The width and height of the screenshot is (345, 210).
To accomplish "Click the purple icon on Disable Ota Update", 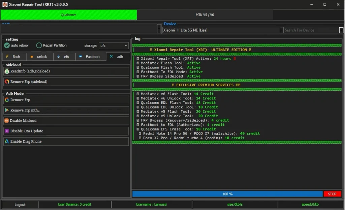I will [7, 131].
